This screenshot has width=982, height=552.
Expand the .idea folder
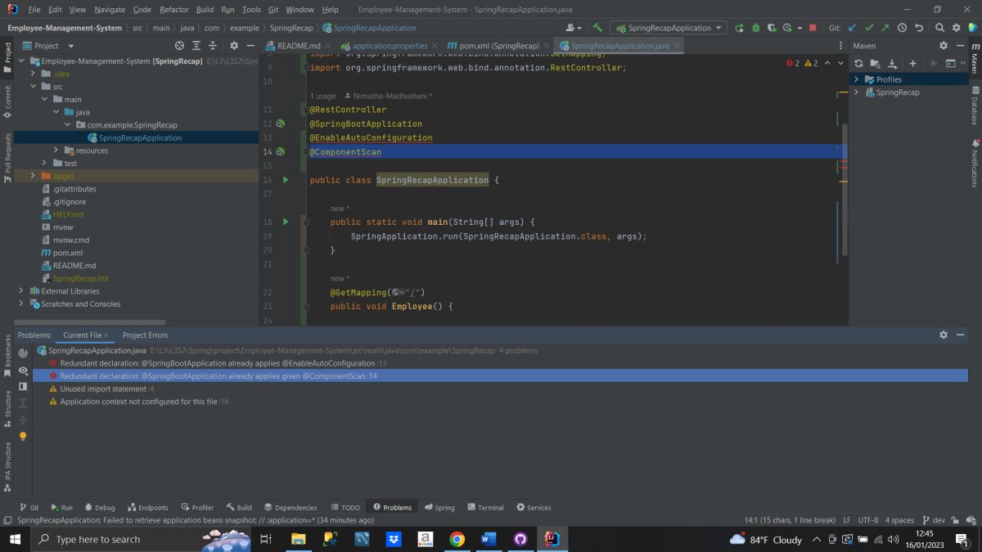click(34, 74)
